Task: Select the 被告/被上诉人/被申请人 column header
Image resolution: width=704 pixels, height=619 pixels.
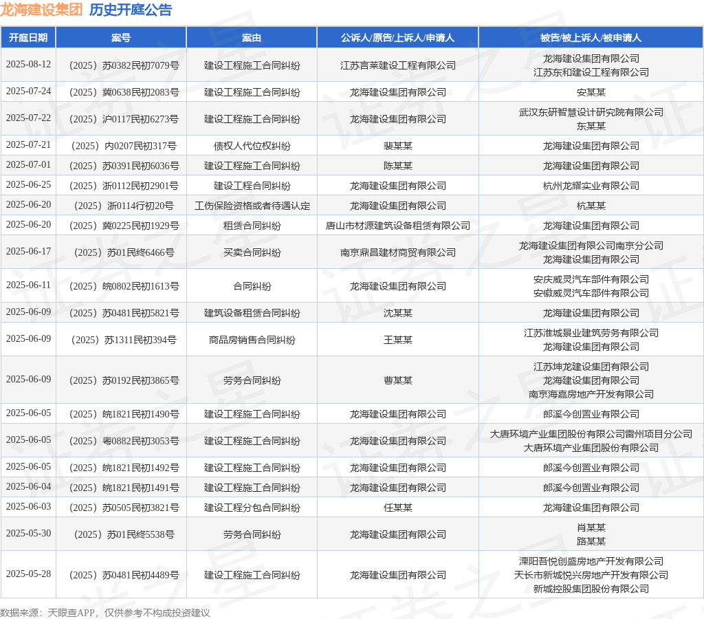Action: tap(591, 38)
